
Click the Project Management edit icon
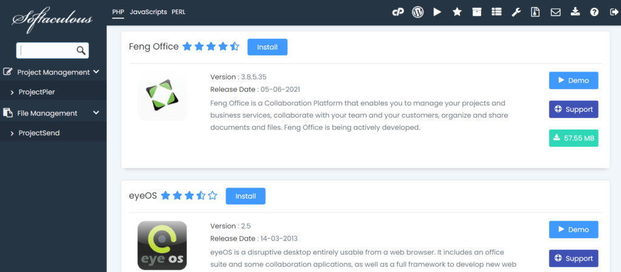[7, 72]
